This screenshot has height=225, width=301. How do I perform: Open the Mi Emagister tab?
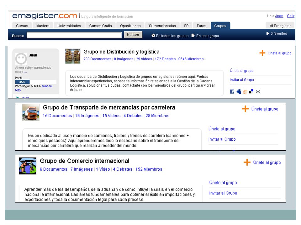(x=280, y=26)
